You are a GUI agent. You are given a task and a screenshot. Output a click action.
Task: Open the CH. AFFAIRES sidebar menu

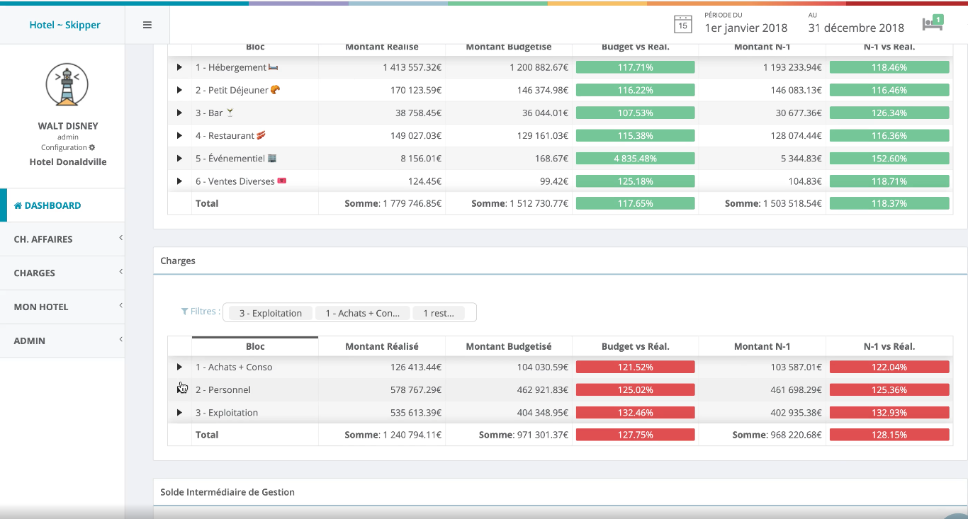pos(62,239)
